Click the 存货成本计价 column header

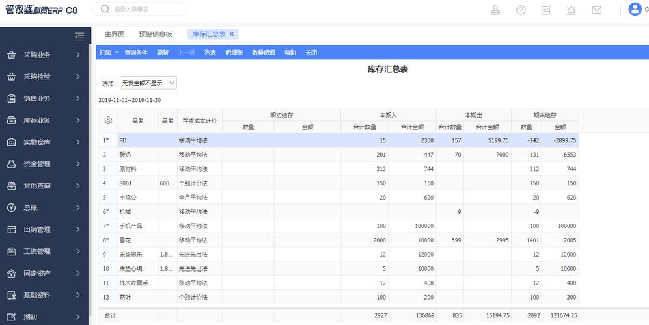(200, 121)
